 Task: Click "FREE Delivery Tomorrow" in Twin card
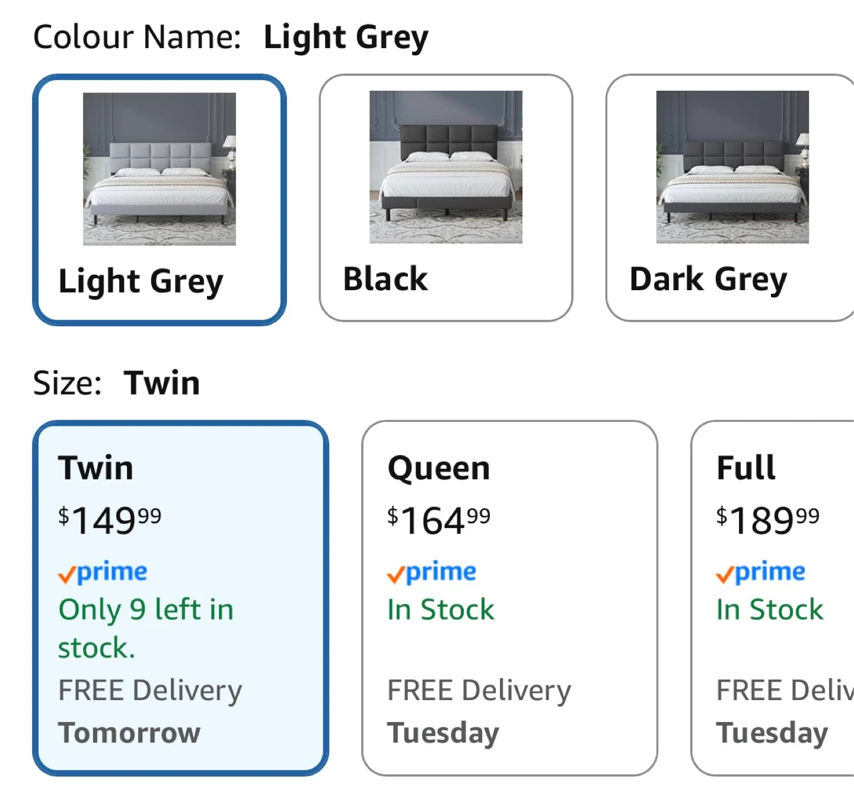(150, 711)
